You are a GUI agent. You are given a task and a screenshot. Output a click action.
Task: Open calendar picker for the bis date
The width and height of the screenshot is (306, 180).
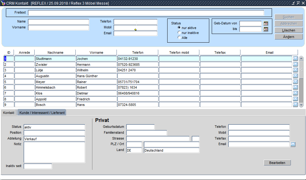coord(266,29)
